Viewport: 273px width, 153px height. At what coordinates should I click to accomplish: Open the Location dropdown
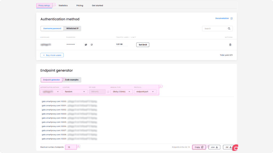coord(75,91)
